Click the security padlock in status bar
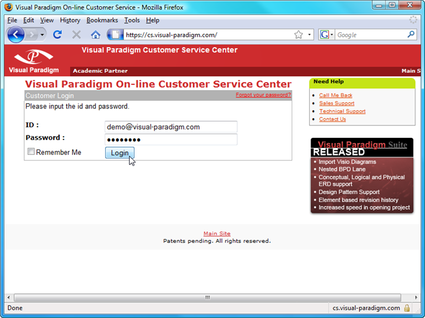The height and width of the screenshot is (318, 425). coord(407,308)
